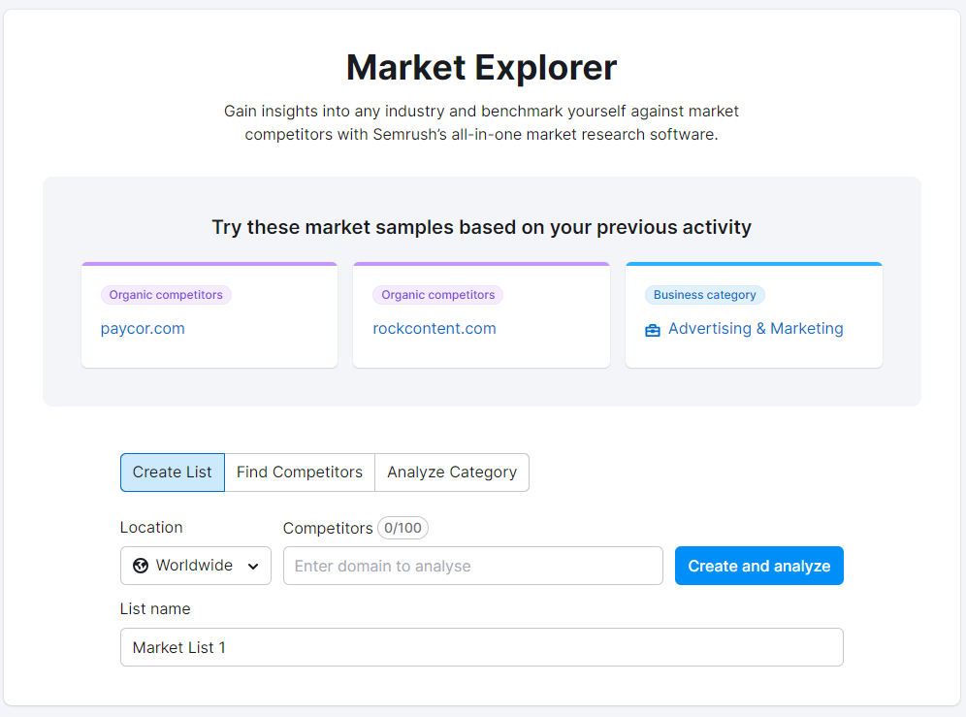Click the globe icon in the Location selector
The height and width of the screenshot is (717, 966).
[141, 566]
